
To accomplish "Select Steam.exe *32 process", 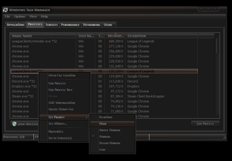I will 23,96.
